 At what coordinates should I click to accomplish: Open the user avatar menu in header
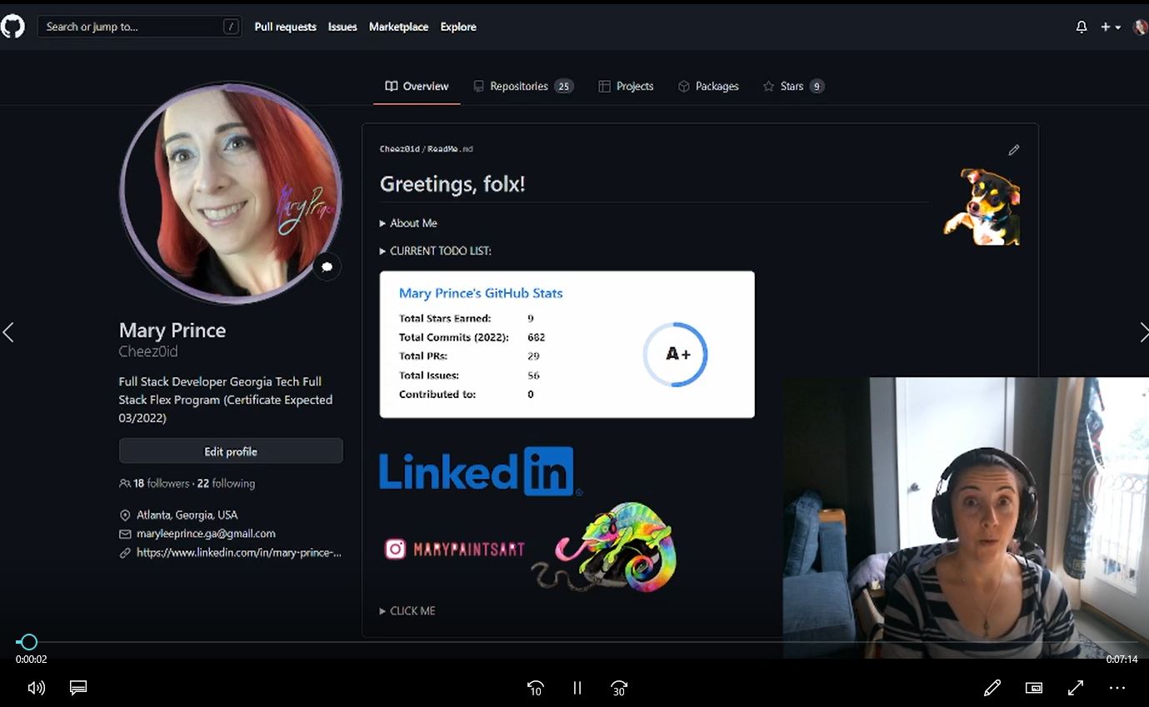point(1141,27)
